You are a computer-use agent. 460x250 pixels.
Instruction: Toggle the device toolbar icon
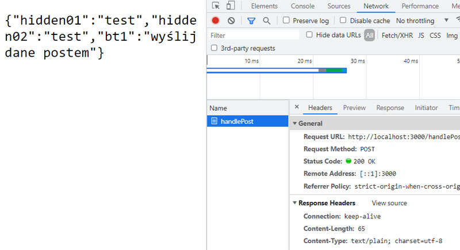pos(230,6)
